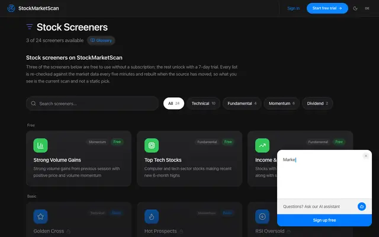Filter by Dividend screeners
This screenshot has height=237, width=379.
point(317,103)
